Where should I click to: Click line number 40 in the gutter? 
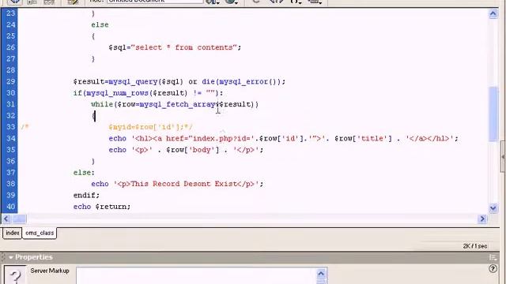(10, 207)
